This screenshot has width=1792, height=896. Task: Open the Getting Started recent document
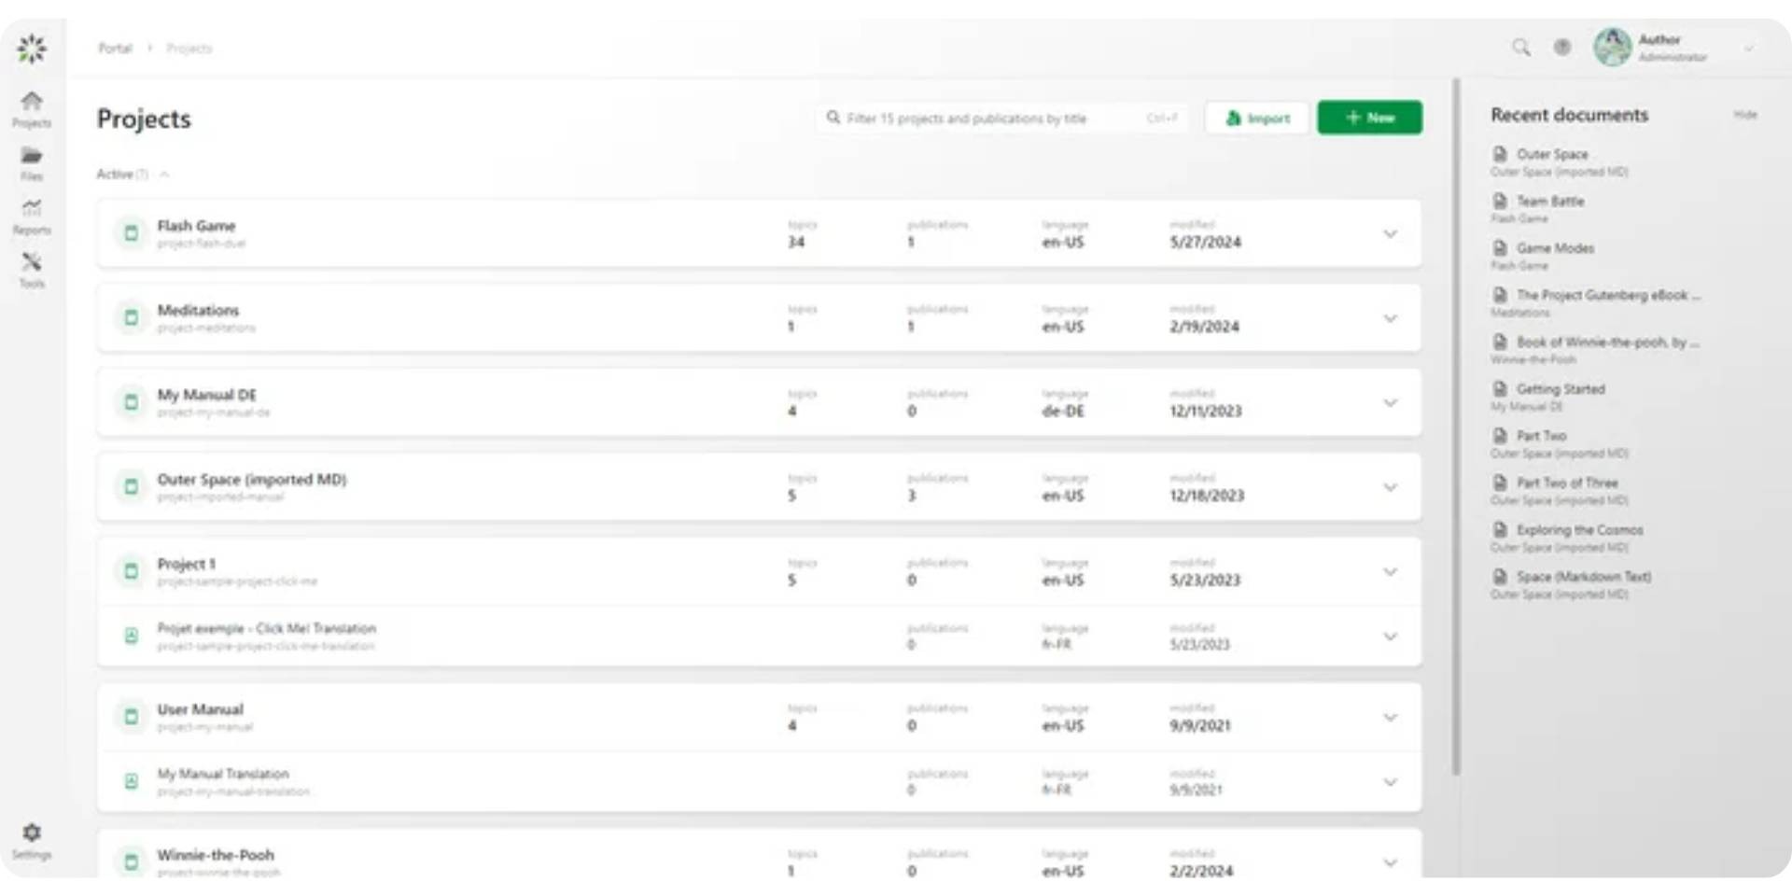pyautogui.click(x=1561, y=389)
